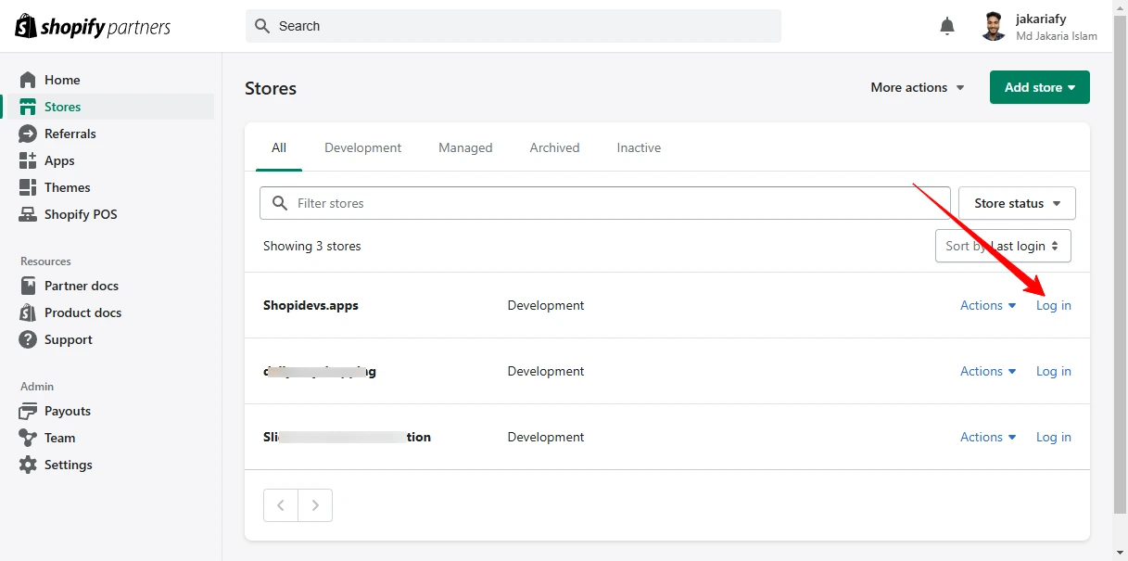Open the Support label
Viewport: 1128px width, 561px height.
pyautogui.click(x=69, y=339)
